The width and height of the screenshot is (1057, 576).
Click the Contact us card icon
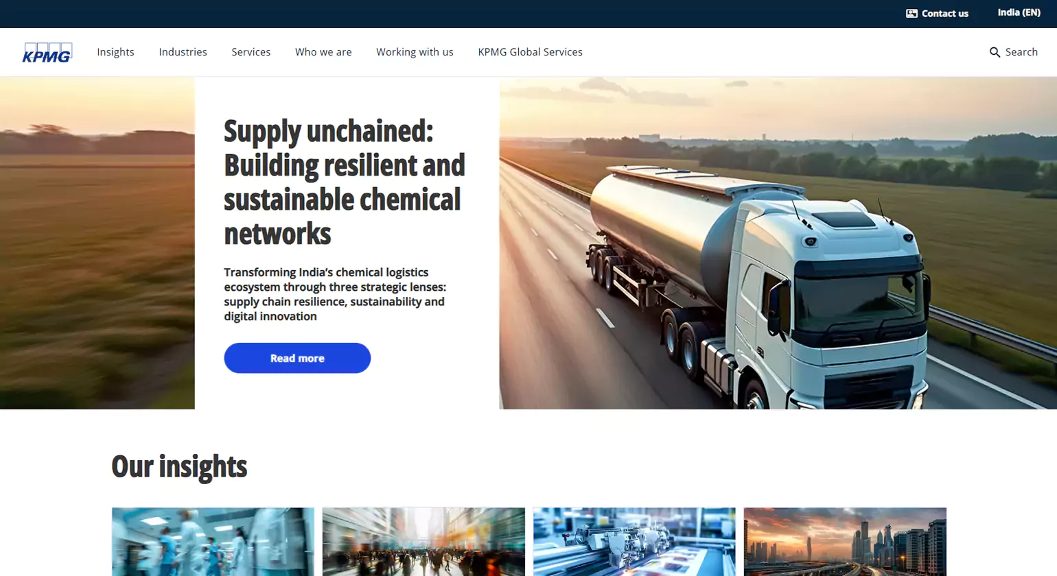911,14
